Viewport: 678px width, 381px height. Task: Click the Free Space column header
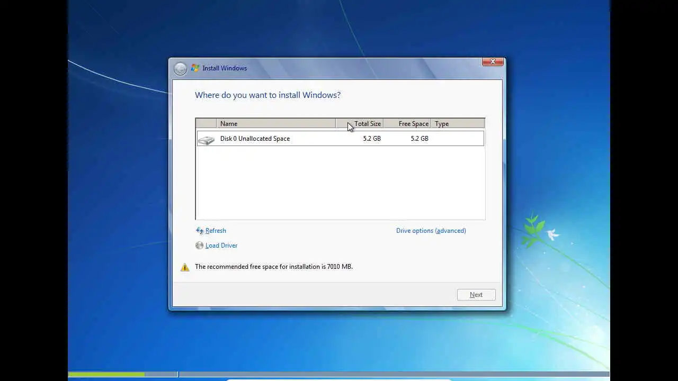click(x=407, y=124)
